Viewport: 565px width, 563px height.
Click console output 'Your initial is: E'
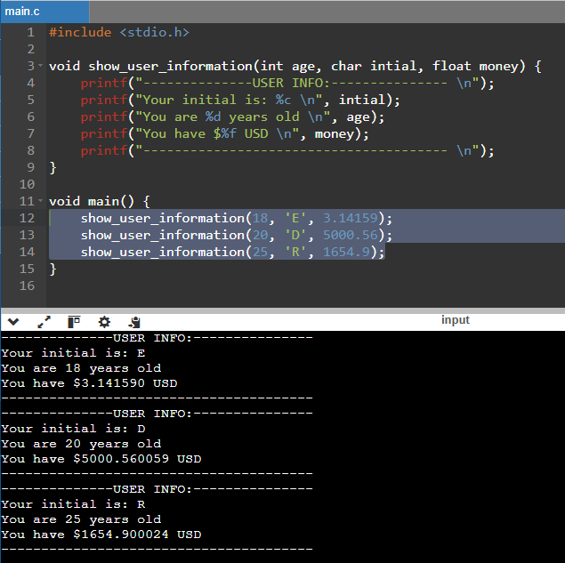(73, 352)
